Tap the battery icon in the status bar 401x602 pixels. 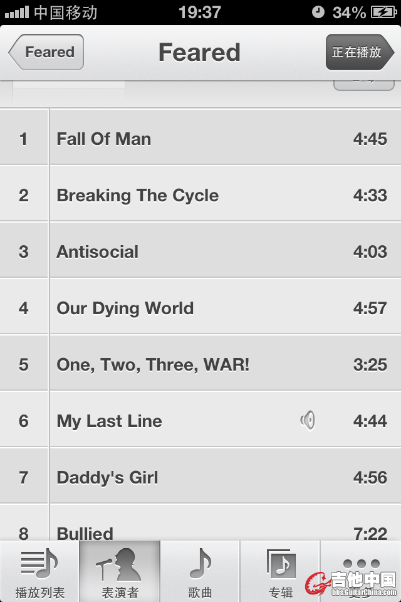pos(383,13)
